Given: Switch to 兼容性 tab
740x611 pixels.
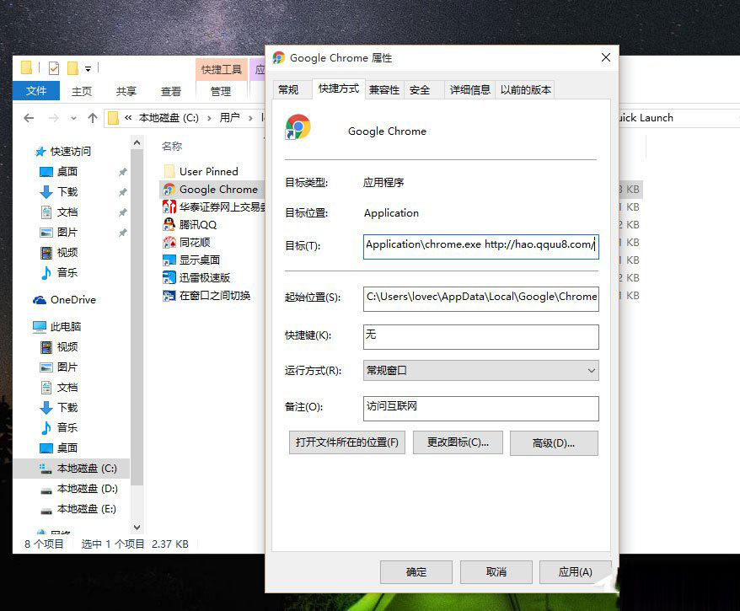Looking at the screenshot, I should coord(384,89).
